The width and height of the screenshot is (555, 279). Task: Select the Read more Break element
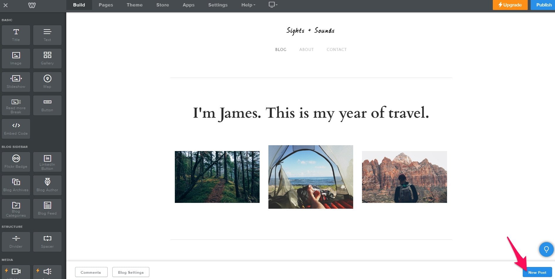[x=16, y=105]
